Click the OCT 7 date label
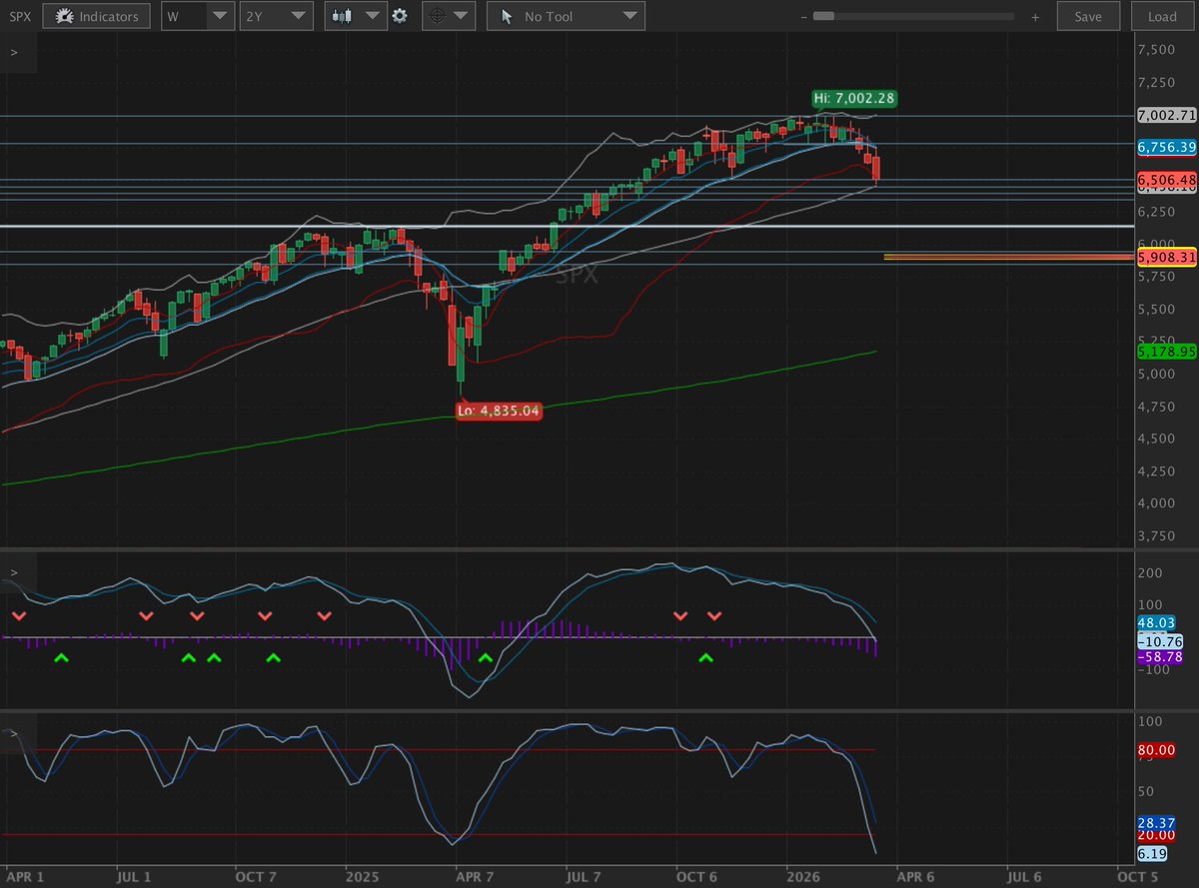 coord(256,876)
